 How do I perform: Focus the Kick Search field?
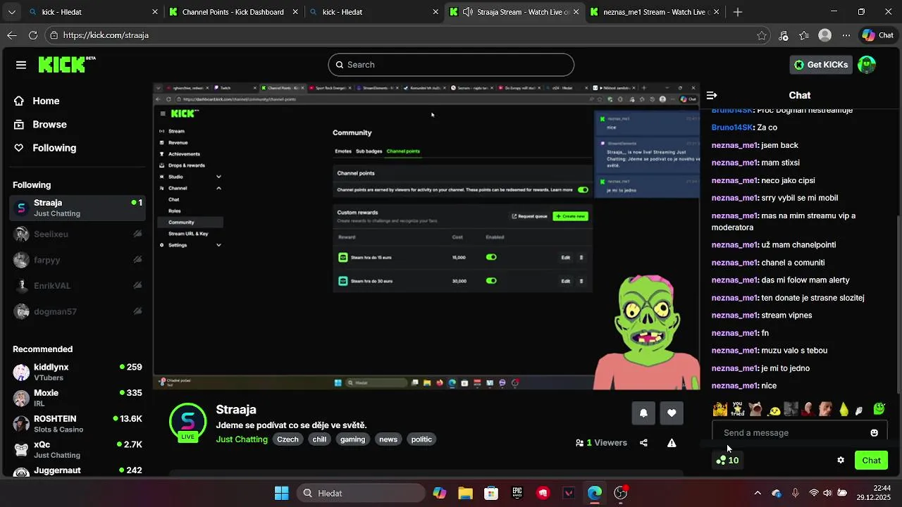pos(451,65)
